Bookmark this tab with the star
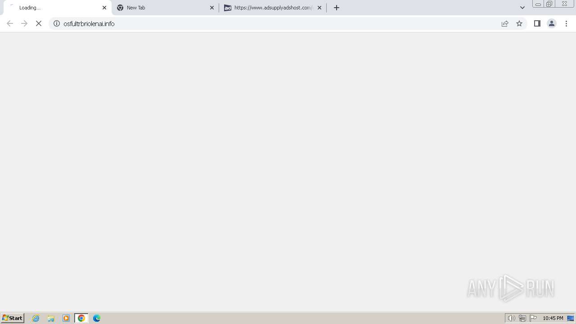 [519, 23]
